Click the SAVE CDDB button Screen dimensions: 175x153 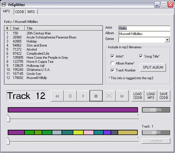[x=164, y=96]
